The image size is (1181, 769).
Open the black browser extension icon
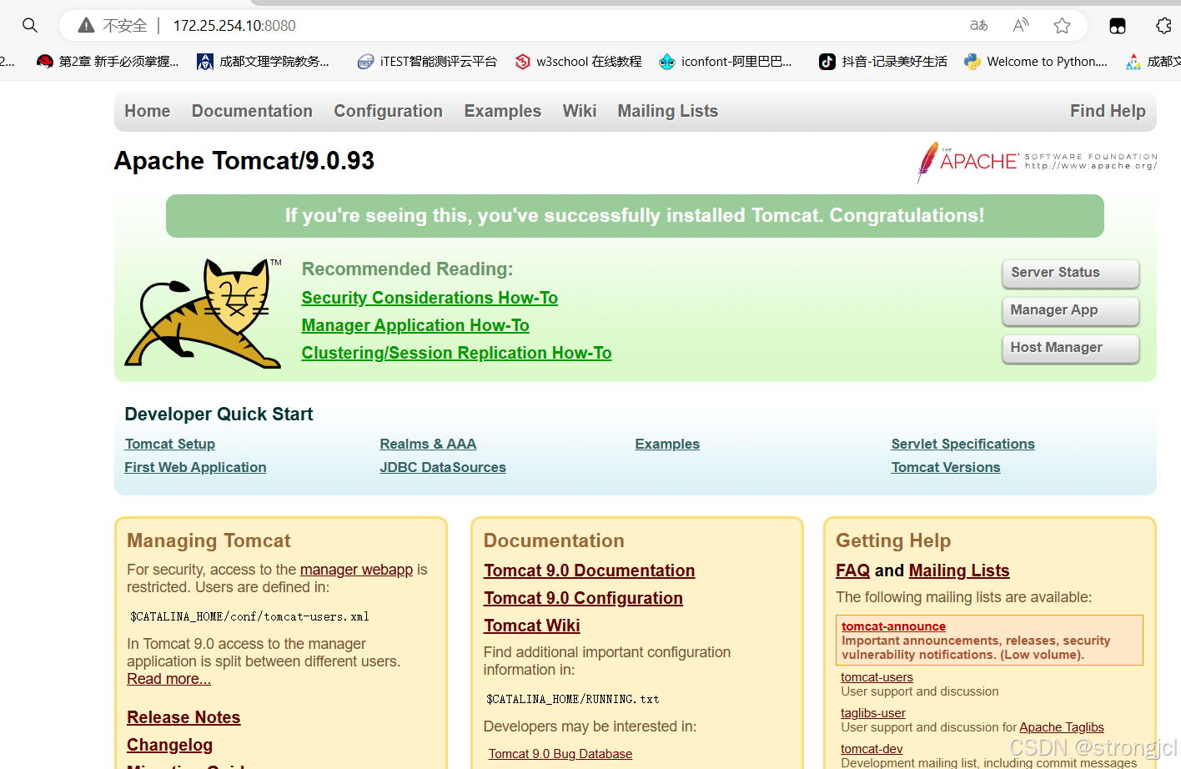point(1118,26)
